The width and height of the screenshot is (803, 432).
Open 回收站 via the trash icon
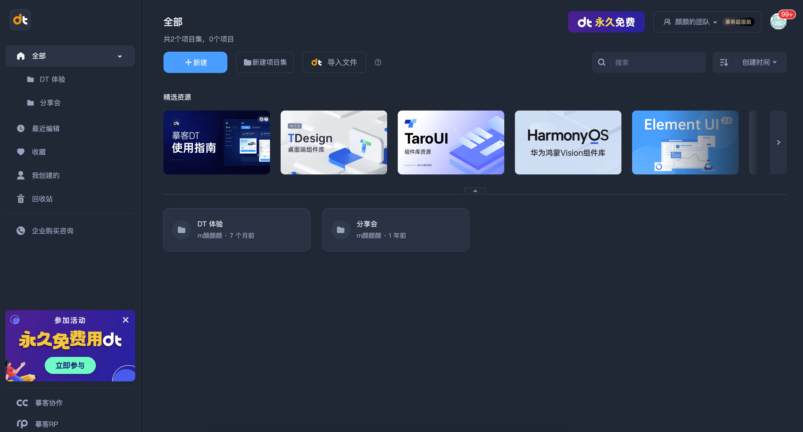coord(21,199)
